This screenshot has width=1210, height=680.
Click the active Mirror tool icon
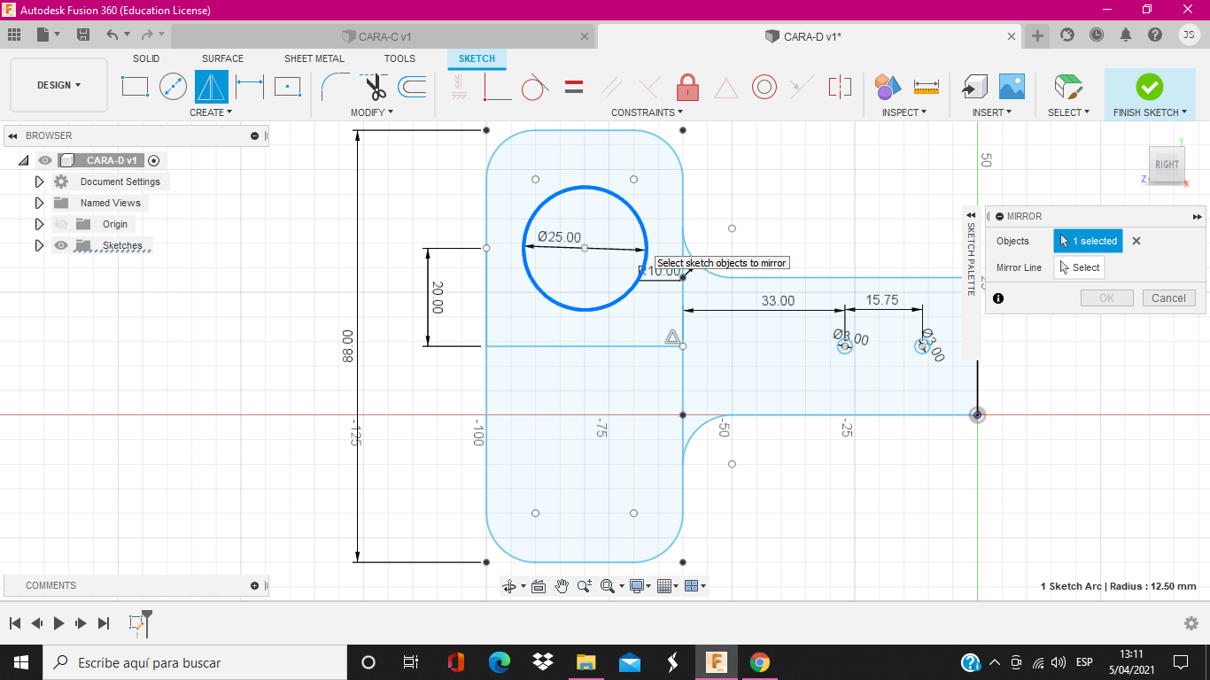tap(212, 87)
